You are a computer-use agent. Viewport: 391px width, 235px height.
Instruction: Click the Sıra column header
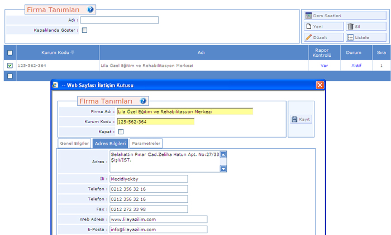[382, 52]
